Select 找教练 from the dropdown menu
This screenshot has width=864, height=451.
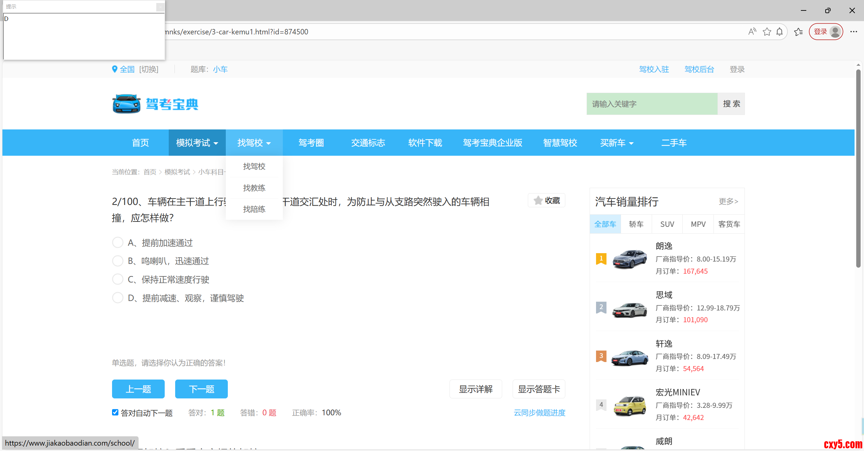254,188
